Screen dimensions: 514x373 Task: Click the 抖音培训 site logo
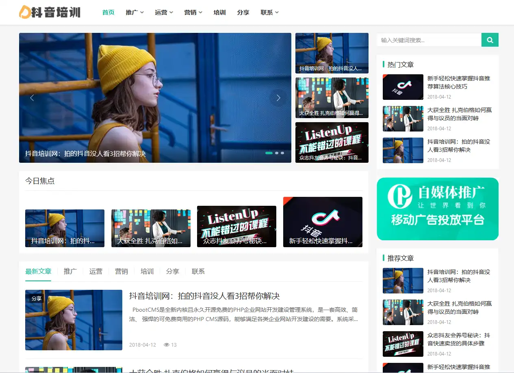tap(50, 12)
